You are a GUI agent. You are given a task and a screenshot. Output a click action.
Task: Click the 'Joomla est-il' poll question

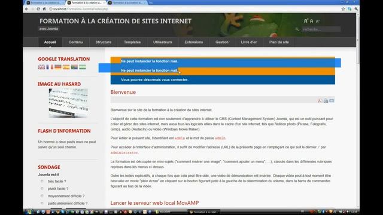click(x=48, y=174)
